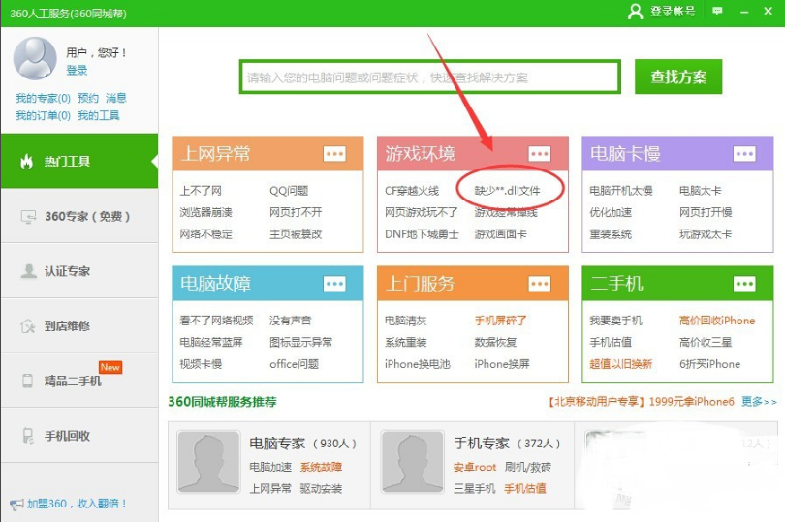Open the 预约 link
Image resolution: width=785 pixels, height=522 pixels.
click(x=88, y=98)
